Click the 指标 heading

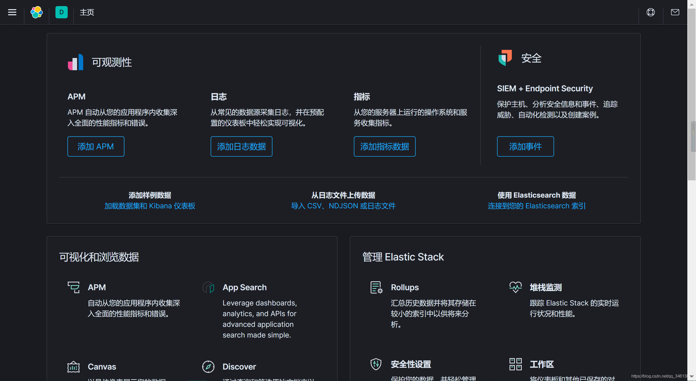point(362,96)
